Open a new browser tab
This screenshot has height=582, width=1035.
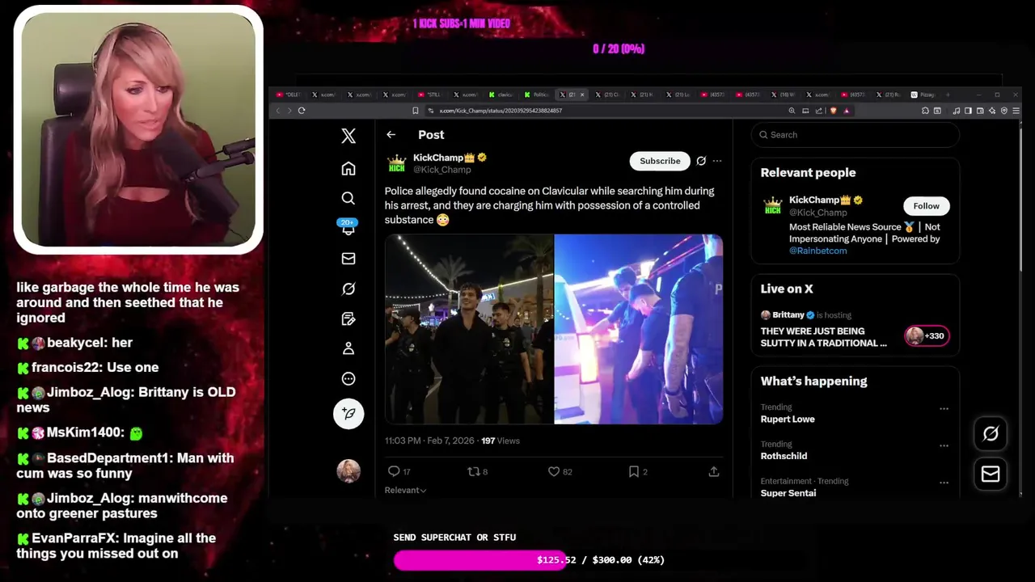[948, 95]
